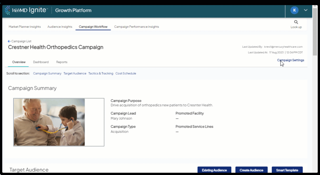320x175 pixels.
Task: Click the WebMD Ignite logo icon
Action: coord(7,10)
